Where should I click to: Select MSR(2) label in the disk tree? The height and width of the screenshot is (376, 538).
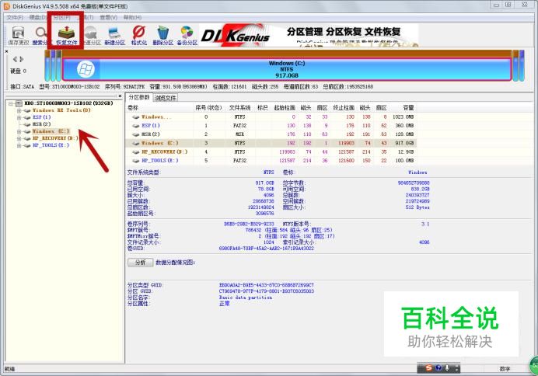41,124
